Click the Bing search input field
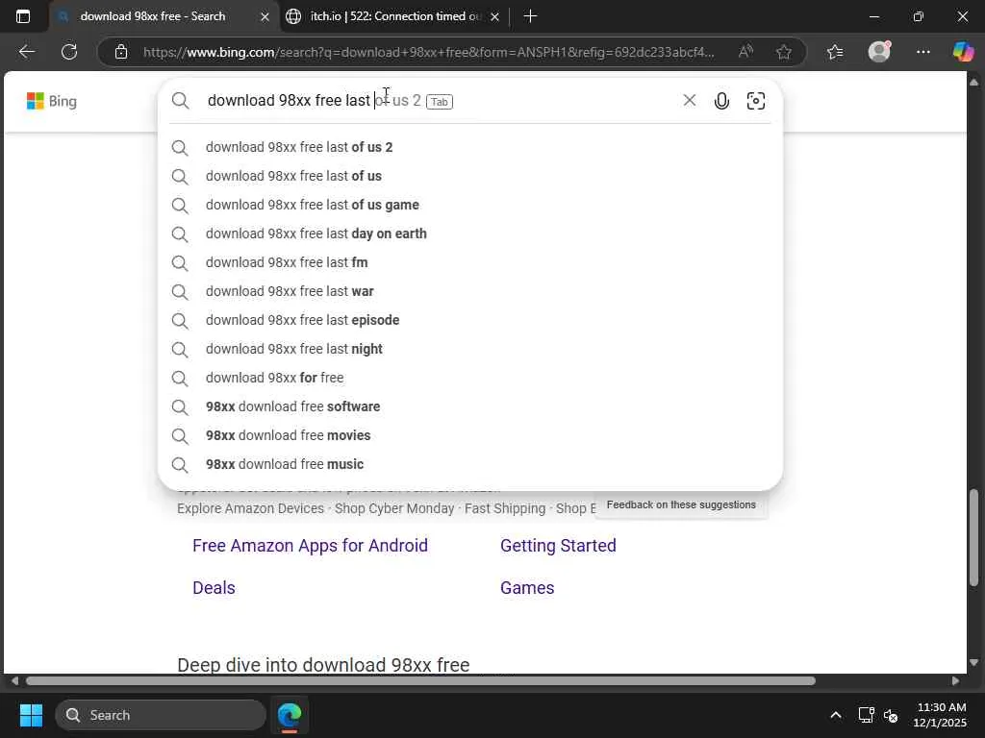Image resolution: width=985 pixels, height=738 pixels. coord(440,100)
